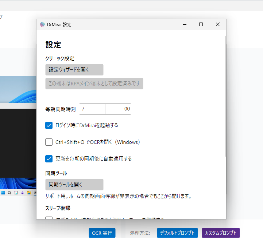Minimize the DrMirai 設定 window
Screen dimensions: 263x238
point(185,25)
